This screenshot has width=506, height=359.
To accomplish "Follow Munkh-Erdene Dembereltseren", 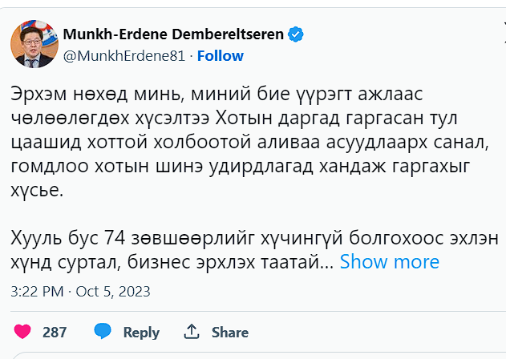I will (220, 56).
